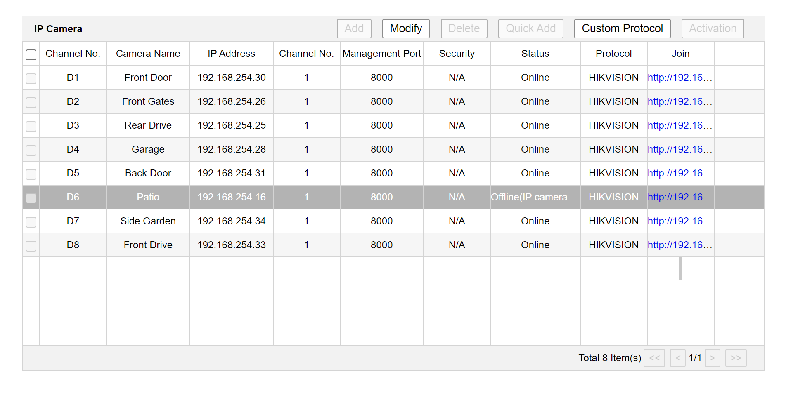This screenshot has height=400, width=786.
Task: Click the Quick Add button
Action: click(x=530, y=28)
